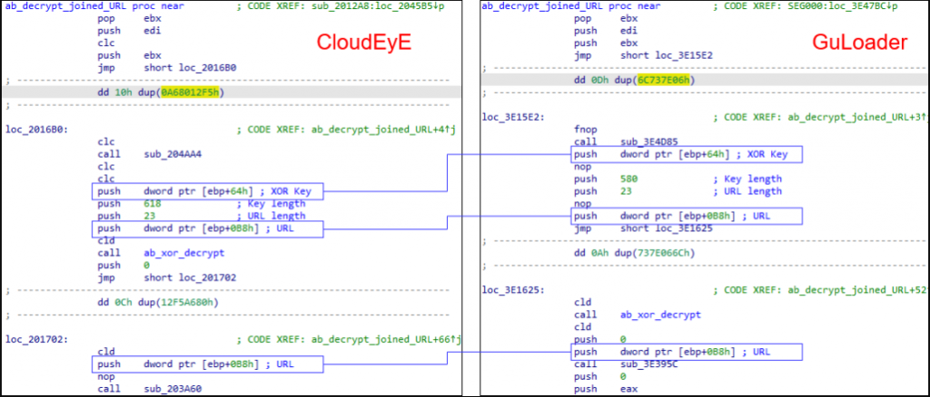
Task: Click the 'XOR Key' comment in GuLoader listing
Action: 767,154
